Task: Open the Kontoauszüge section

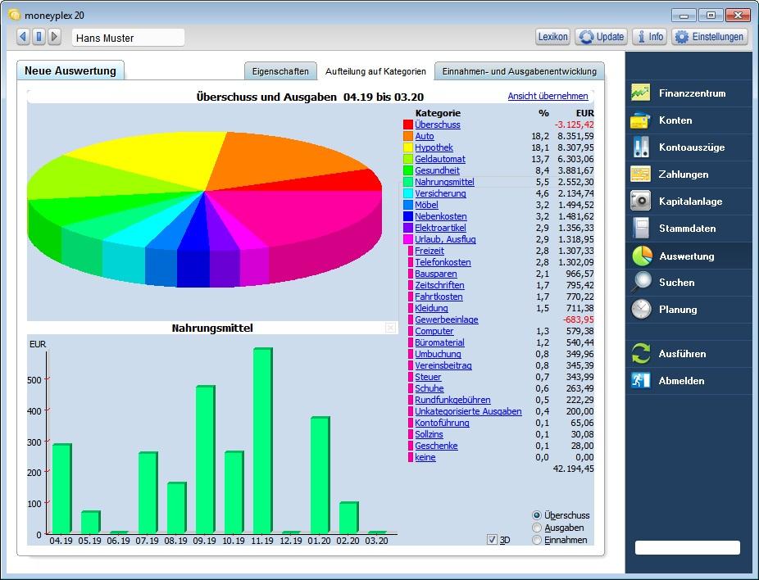Action: point(687,147)
